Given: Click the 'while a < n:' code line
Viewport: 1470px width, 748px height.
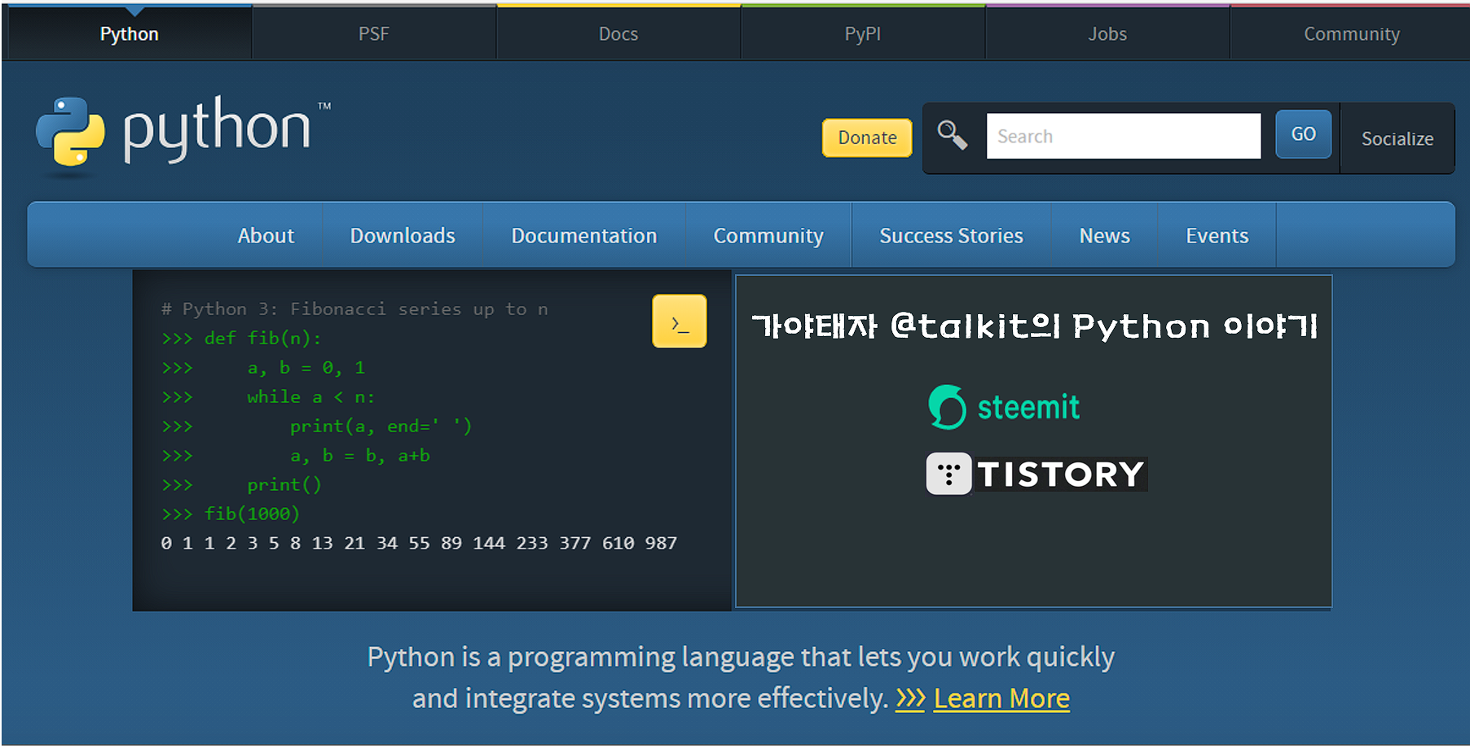Looking at the screenshot, I should (x=269, y=396).
